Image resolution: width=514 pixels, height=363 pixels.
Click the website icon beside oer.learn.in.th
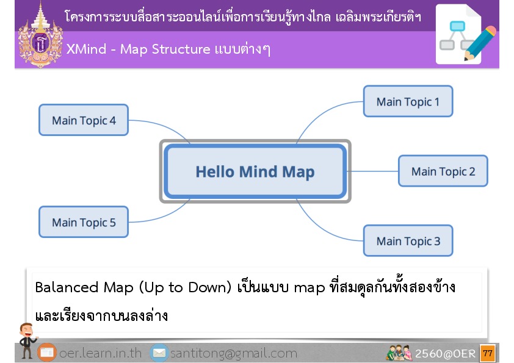point(47,353)
